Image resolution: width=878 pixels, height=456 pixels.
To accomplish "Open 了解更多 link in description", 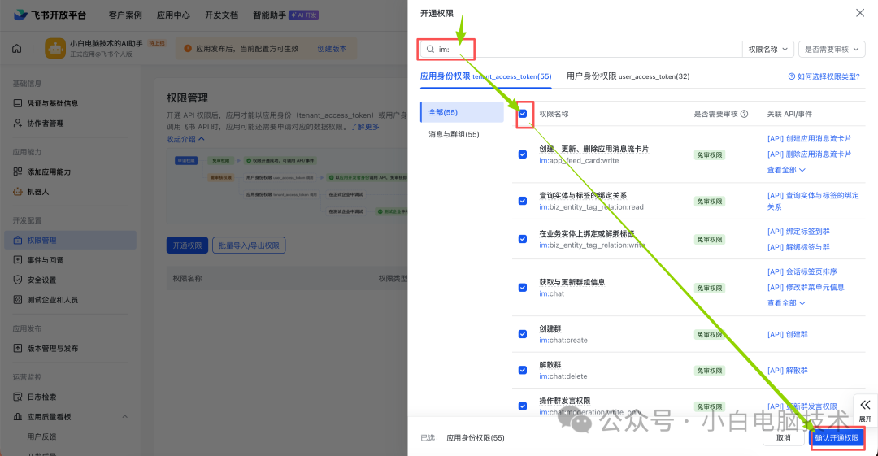I will click(364, 127).
